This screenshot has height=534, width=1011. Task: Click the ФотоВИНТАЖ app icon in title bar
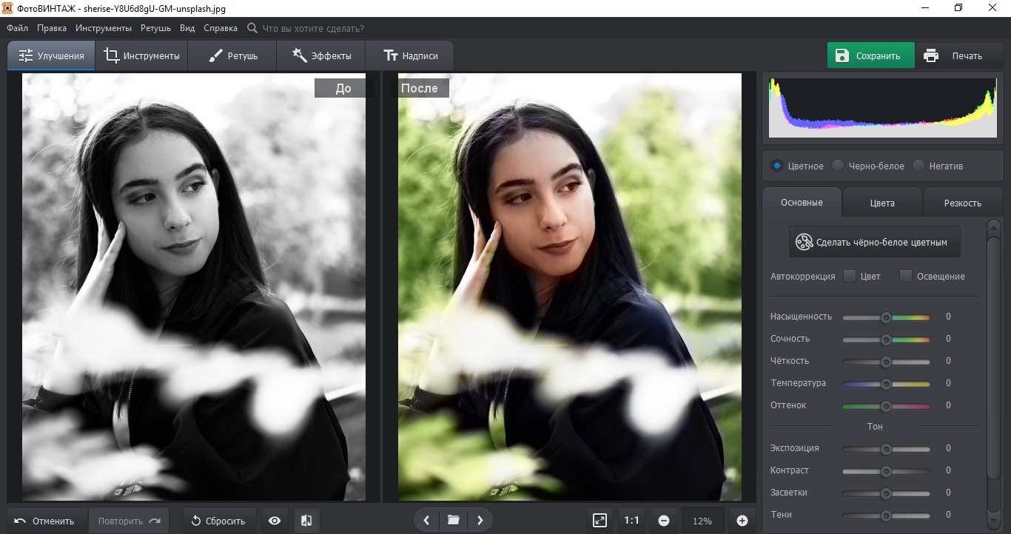click(9, 8)
